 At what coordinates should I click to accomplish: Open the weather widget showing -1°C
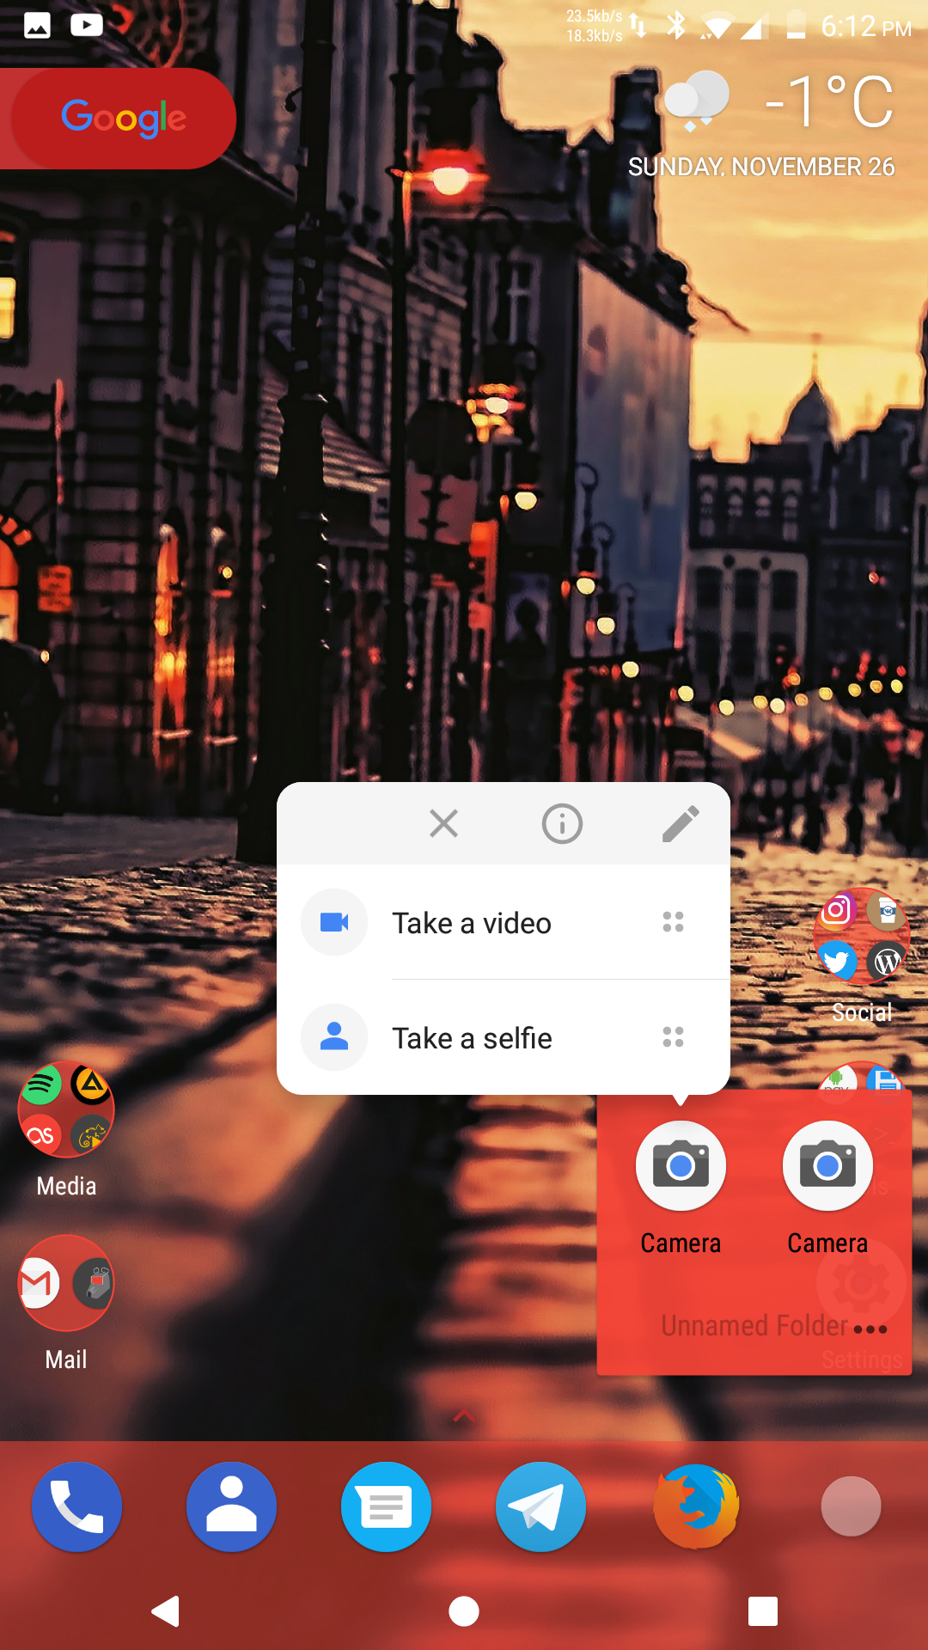pos(779,101)
